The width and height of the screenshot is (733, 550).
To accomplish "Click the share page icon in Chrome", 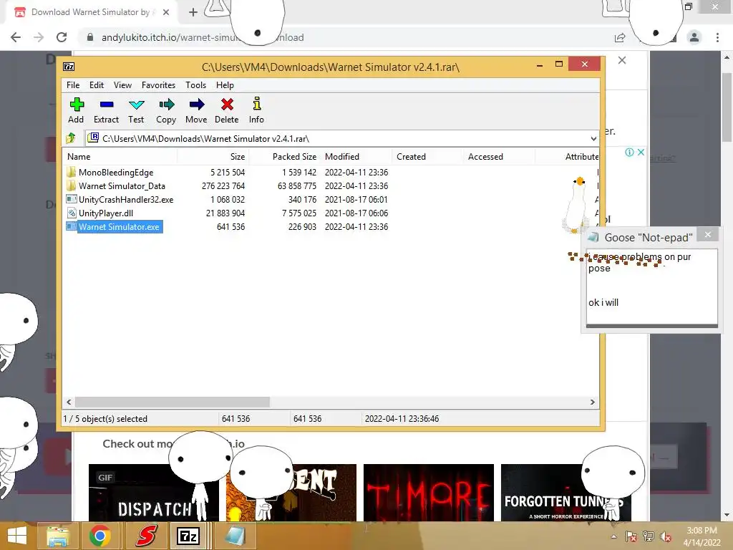I will [620, 37].
